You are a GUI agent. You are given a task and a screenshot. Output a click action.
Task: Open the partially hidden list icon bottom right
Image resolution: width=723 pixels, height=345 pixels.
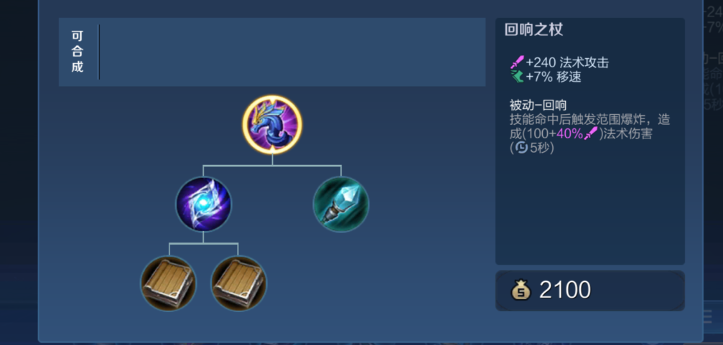[706, 316]
